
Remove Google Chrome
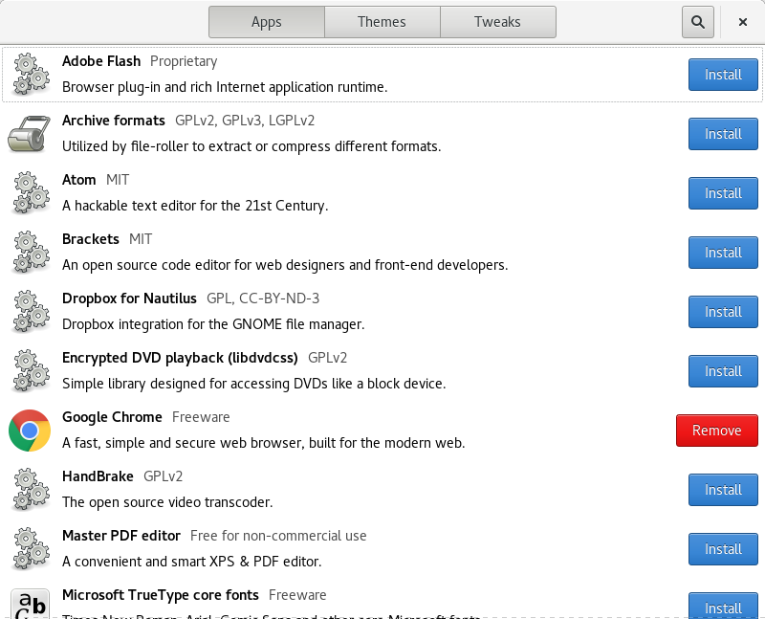click(x=716, y=431)
